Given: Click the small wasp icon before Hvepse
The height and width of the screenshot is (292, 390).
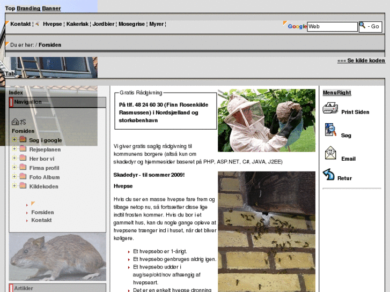Looking at the screenshot, I should click(x=38, y=24).
